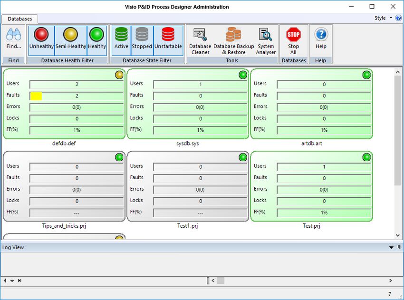Minimize the Administration window
Screen dimensions: 404x300
351,7
